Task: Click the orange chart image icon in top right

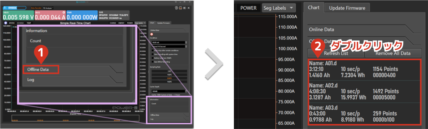Action: [180, 8]
